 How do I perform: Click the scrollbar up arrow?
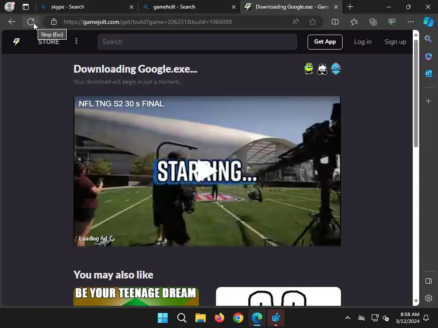pyautogui.click(x=416, y=35)
